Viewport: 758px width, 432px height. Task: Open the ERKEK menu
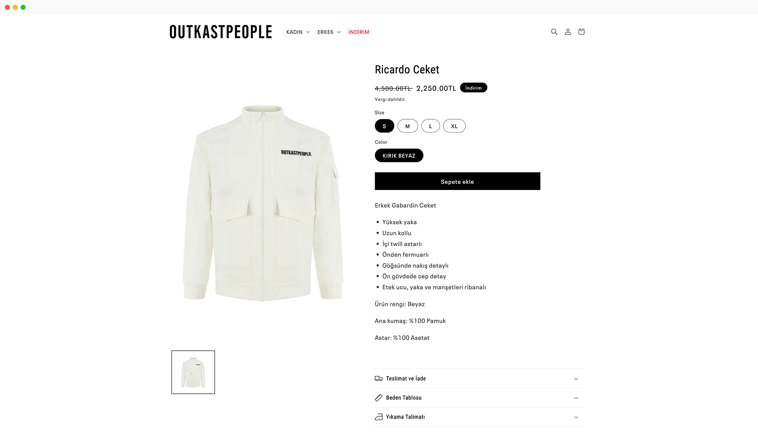[x=329, y=32]
